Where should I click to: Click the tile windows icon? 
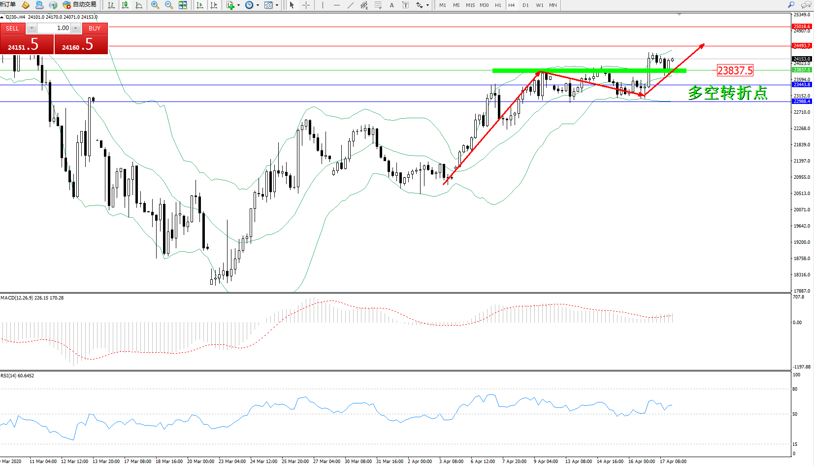point(183,5)
